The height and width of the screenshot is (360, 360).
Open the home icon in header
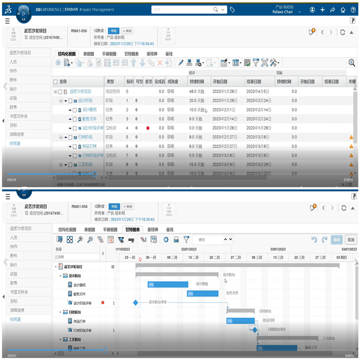pos(343,10)
